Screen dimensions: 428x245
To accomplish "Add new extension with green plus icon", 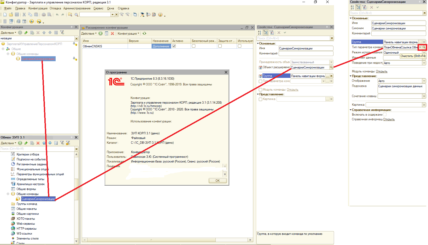I will [101, 33].
